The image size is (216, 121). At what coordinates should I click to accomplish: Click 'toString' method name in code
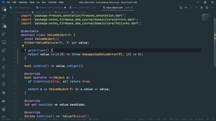[x=44, y=116]
